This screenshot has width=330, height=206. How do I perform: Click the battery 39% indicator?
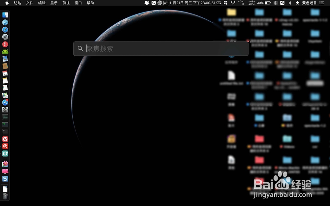(264, 3)
